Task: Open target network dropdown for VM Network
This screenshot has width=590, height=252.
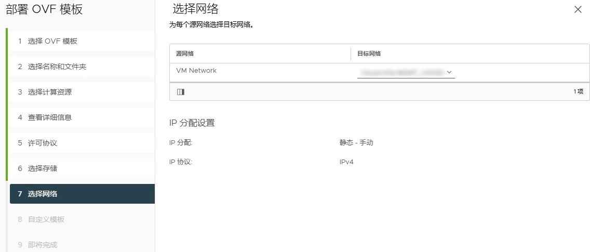Action: 405,72
